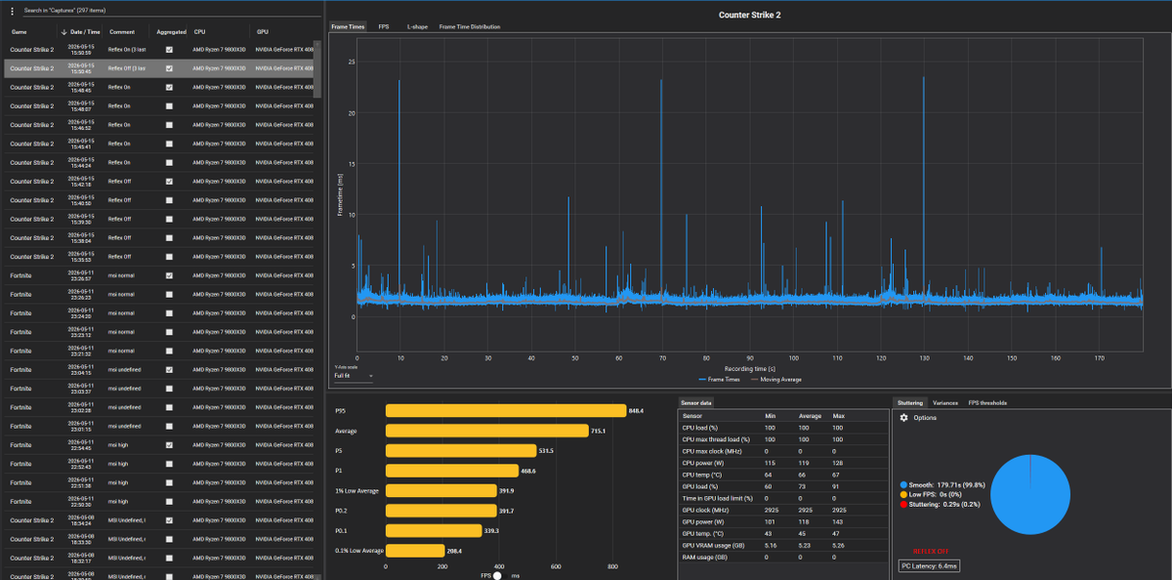Switch to the FPS graph tab
The width and height of the screenshot is (1172, 580).
coord(384,26)
